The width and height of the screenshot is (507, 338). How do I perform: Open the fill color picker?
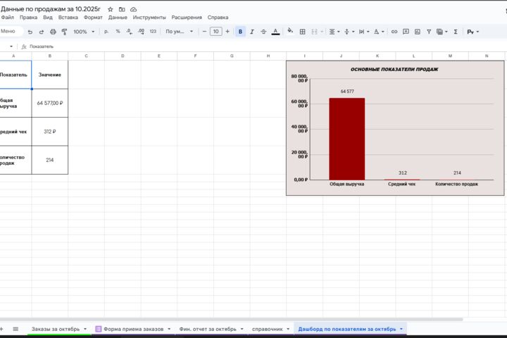coord(290,31)
